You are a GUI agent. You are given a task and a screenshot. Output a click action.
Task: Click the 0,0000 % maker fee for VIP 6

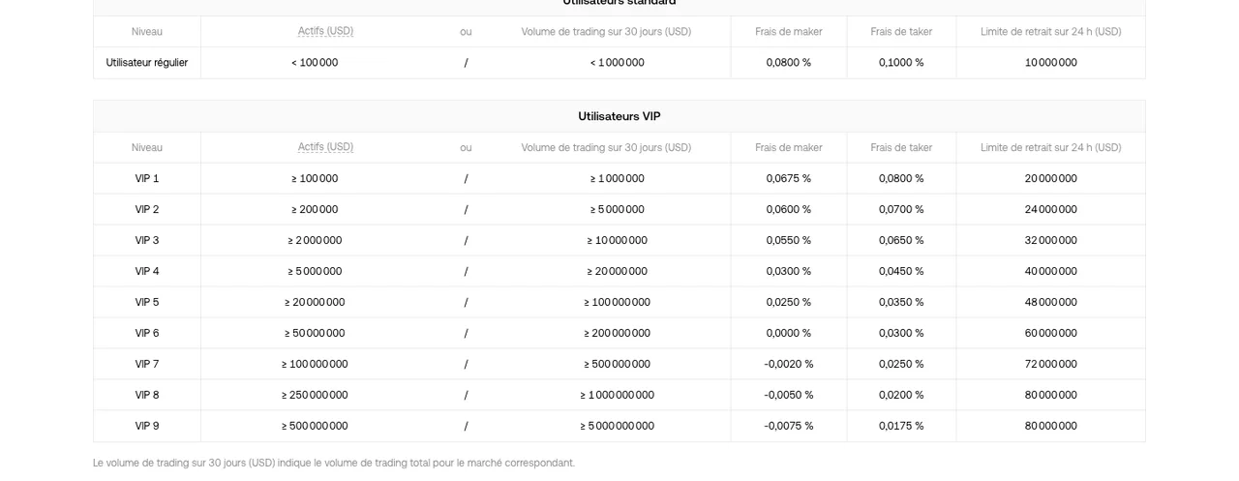click(789, 333)
